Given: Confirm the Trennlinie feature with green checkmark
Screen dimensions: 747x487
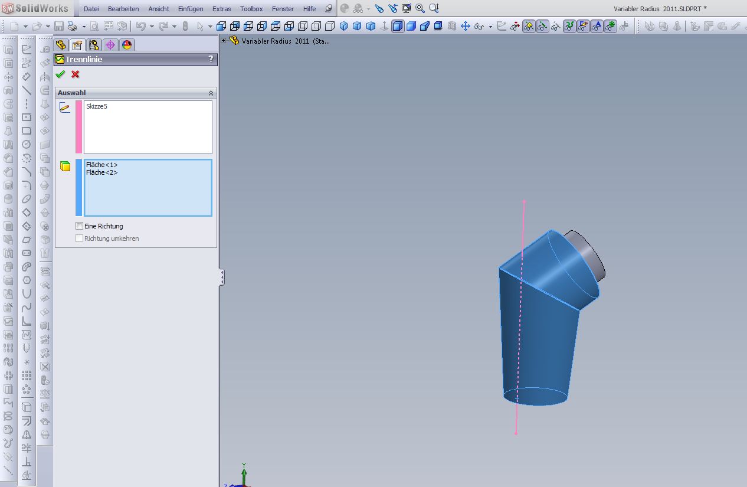Looking at the screenshot, I should [x=60, y=74].
